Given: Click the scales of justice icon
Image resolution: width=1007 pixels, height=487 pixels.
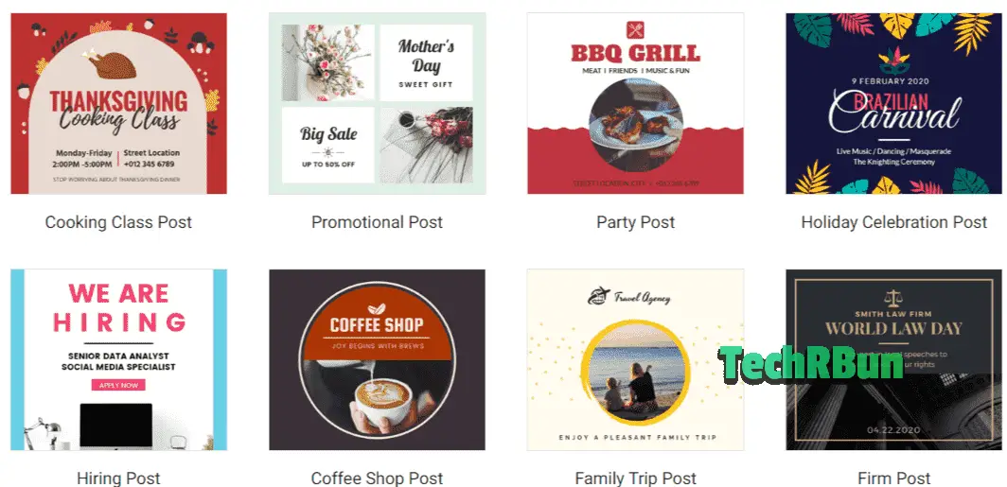Looking at the screenshot, I should (x=892, y=299).
